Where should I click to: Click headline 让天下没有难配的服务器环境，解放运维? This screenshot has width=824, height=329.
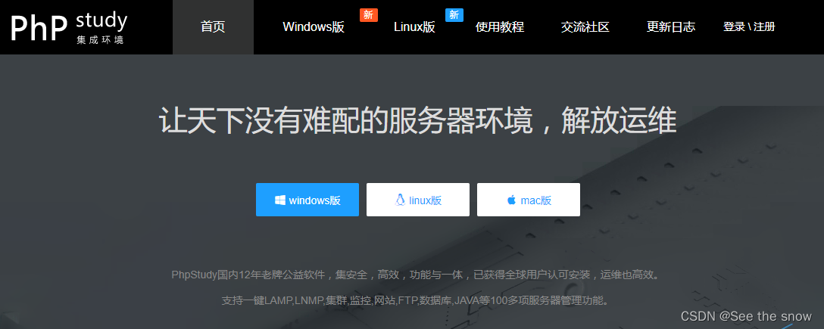click(417, 122)
